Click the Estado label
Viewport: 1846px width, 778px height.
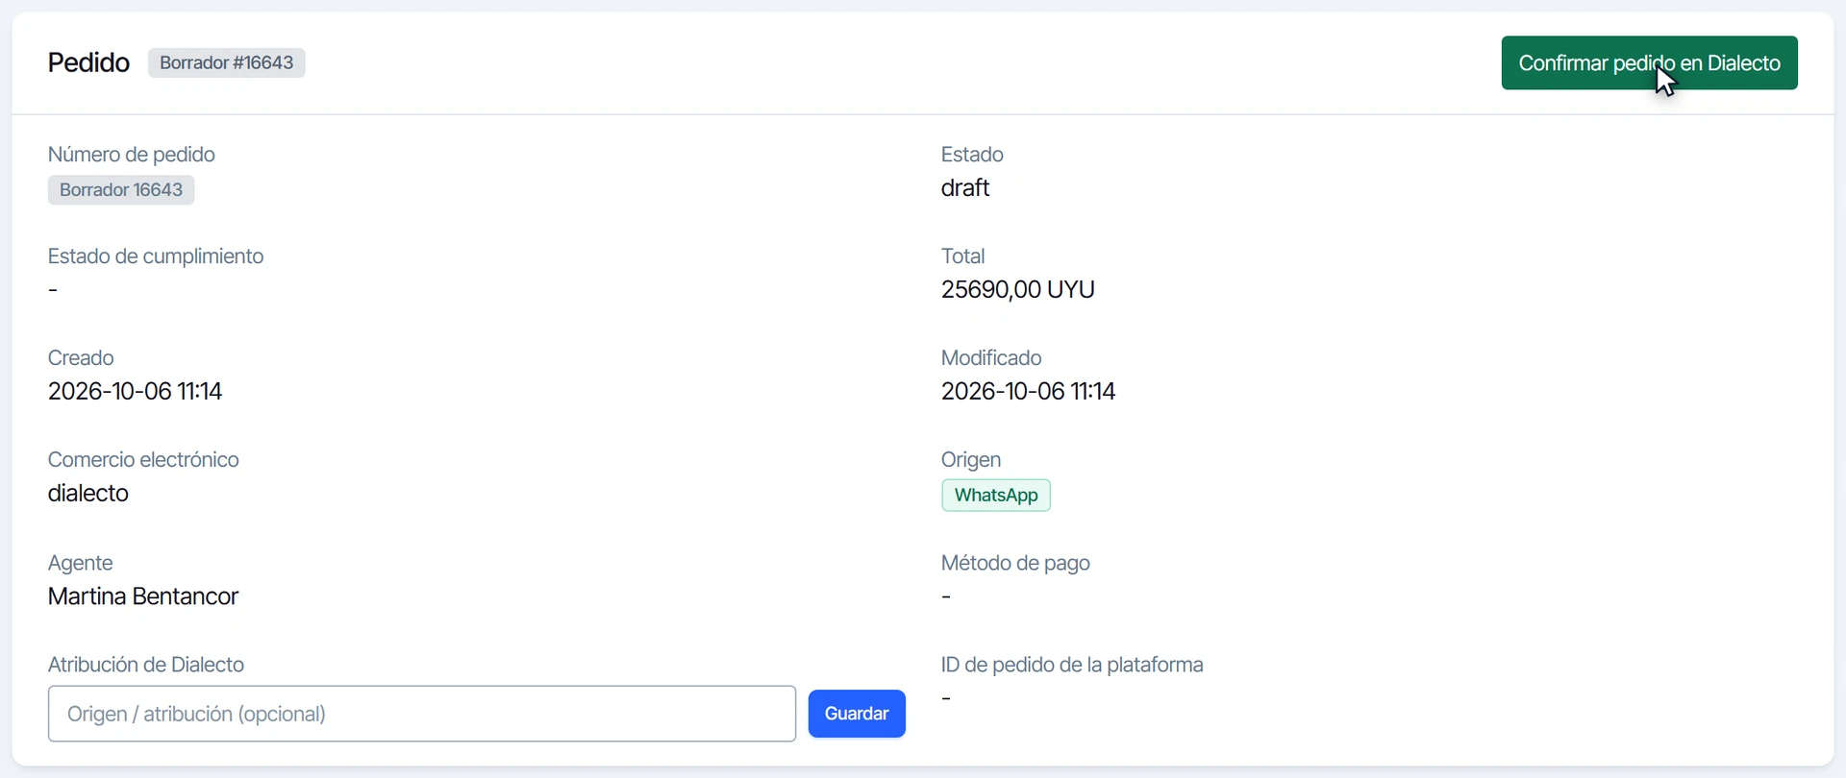(x=972, y=155)
